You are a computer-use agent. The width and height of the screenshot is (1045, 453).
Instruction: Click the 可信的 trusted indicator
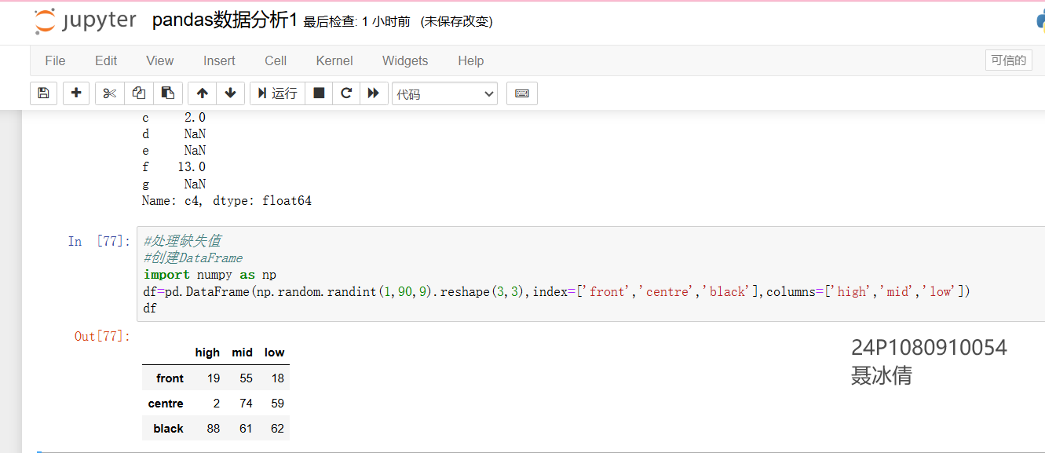[1009, 60]
